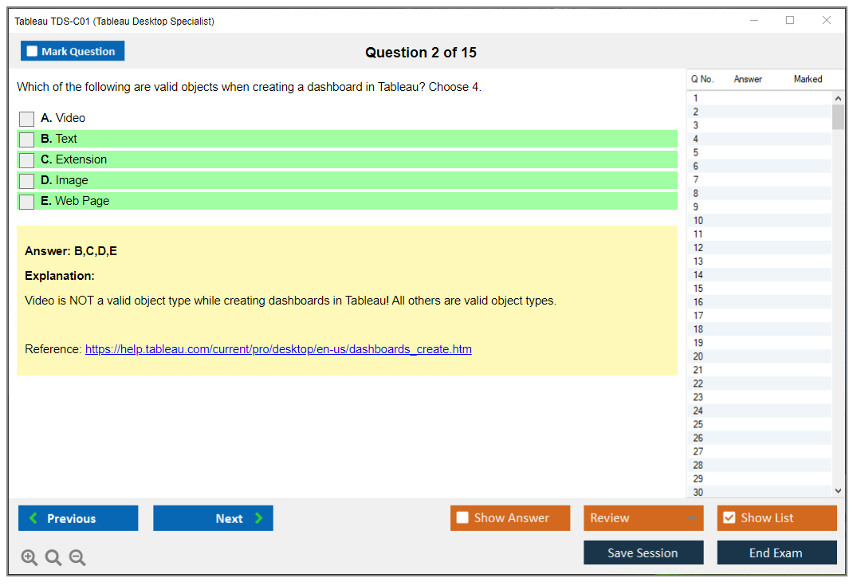The width and height of the screenshot is (857, 586).
Task: Select answer A. Video checkbox
Action: pos(27,119)
